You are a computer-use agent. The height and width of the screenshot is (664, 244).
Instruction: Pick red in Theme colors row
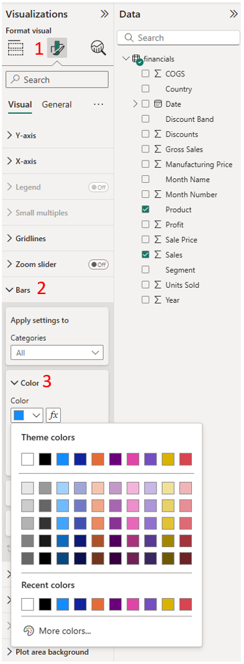[x=186, y=459]
